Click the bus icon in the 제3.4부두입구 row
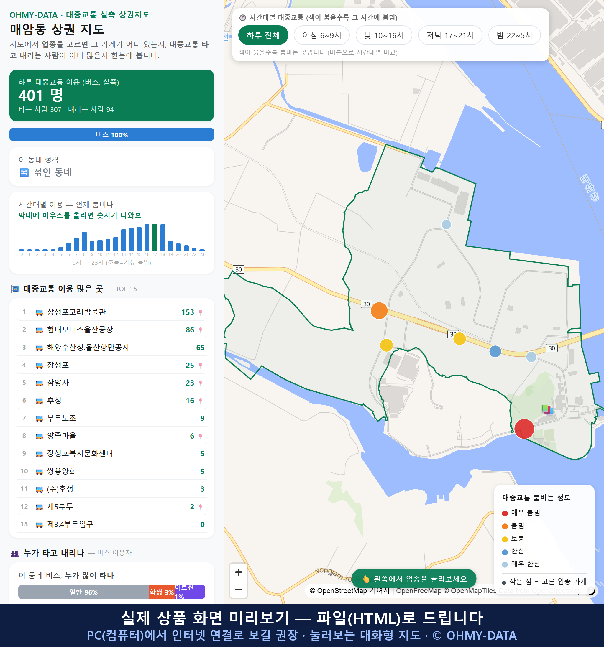 click(x=39, y=524)
